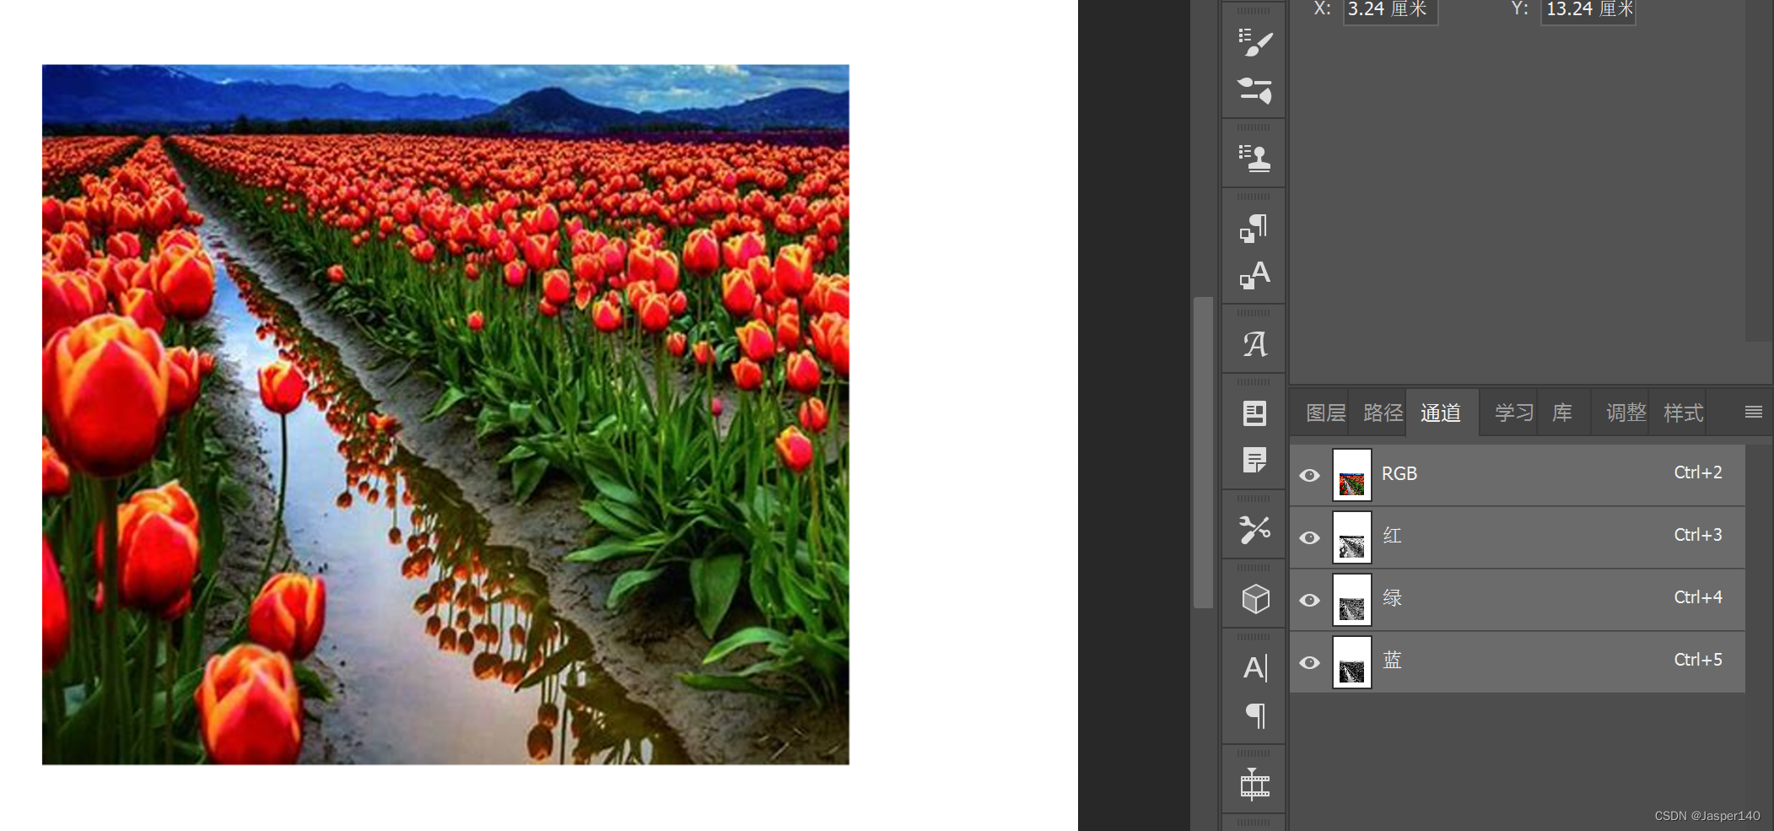Click the 红 channel name
Image resolution: width=1774 pixels, height=831 pixels.
tap(1392, 536)
